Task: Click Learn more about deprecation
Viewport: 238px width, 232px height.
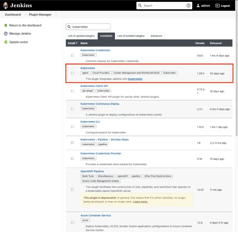Action: (x=140, y=202)
